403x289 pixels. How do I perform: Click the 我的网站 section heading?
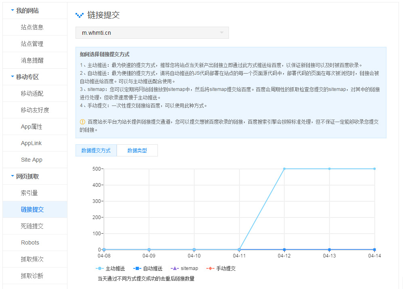pyautogui.click(x=27, y=11)
